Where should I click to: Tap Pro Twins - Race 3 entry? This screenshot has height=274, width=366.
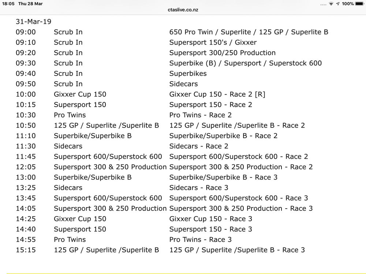200,240
